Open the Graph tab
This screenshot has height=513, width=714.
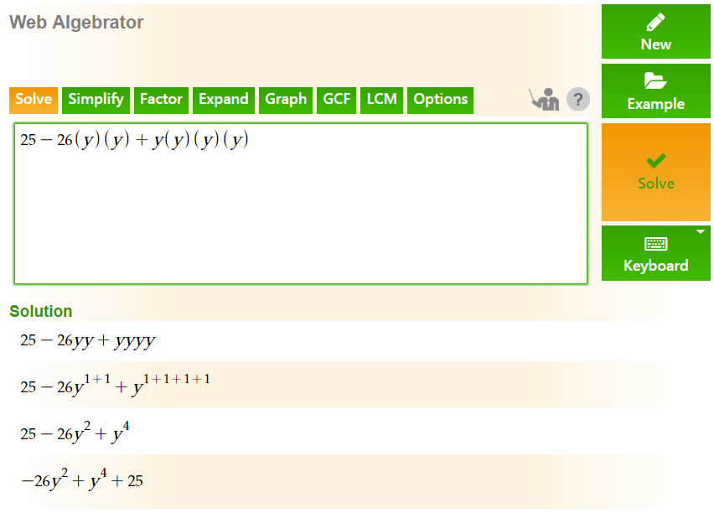point(286,100)
